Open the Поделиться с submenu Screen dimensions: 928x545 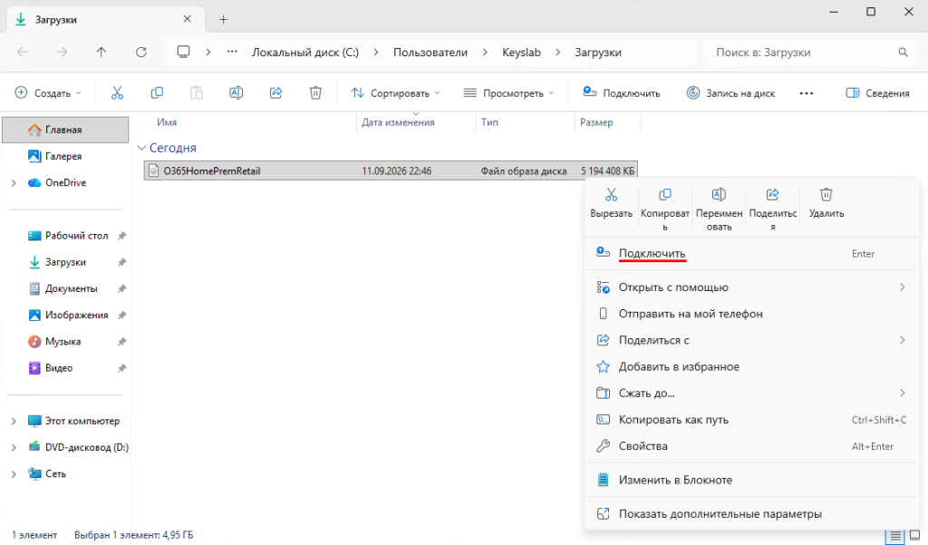coord(751,340)
